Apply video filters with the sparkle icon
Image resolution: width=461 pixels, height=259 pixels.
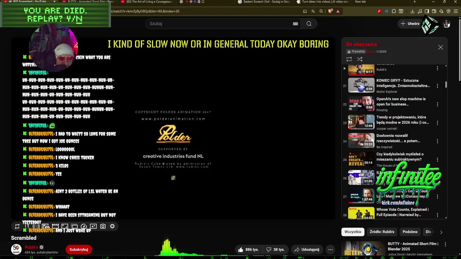click(x=93, y=226)
